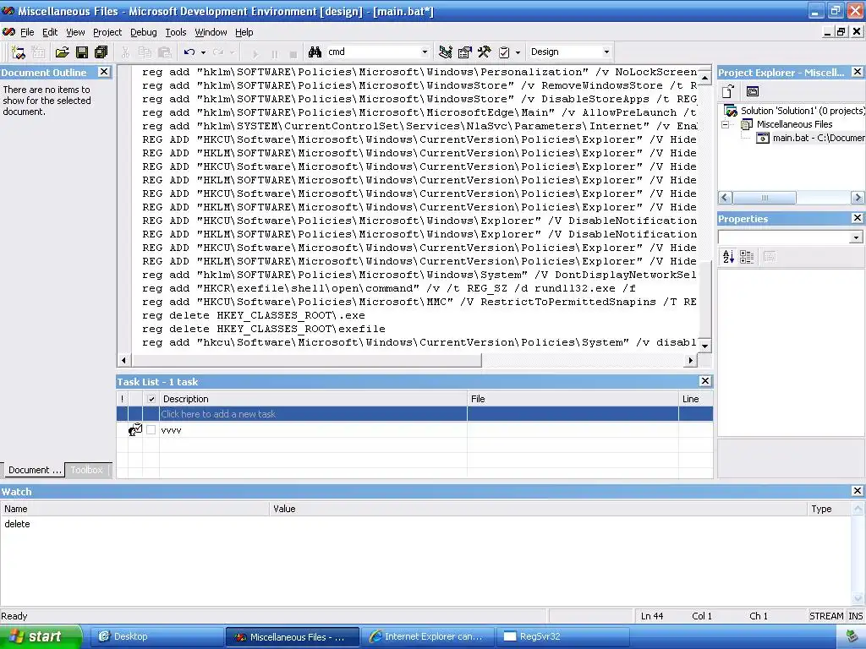866x649 pixels.
Task: Click into the 'cmd' find text field
Action: pyautogui.click(x=372, y=52)
